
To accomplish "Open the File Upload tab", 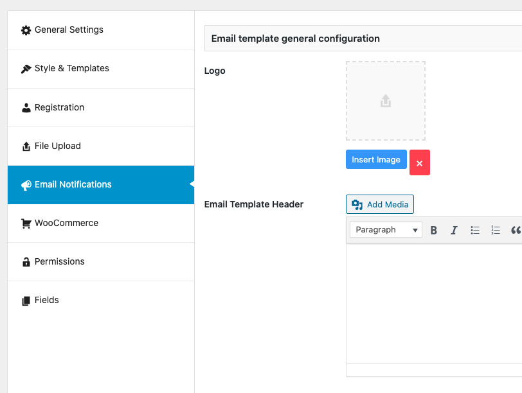I will (101, 146).
